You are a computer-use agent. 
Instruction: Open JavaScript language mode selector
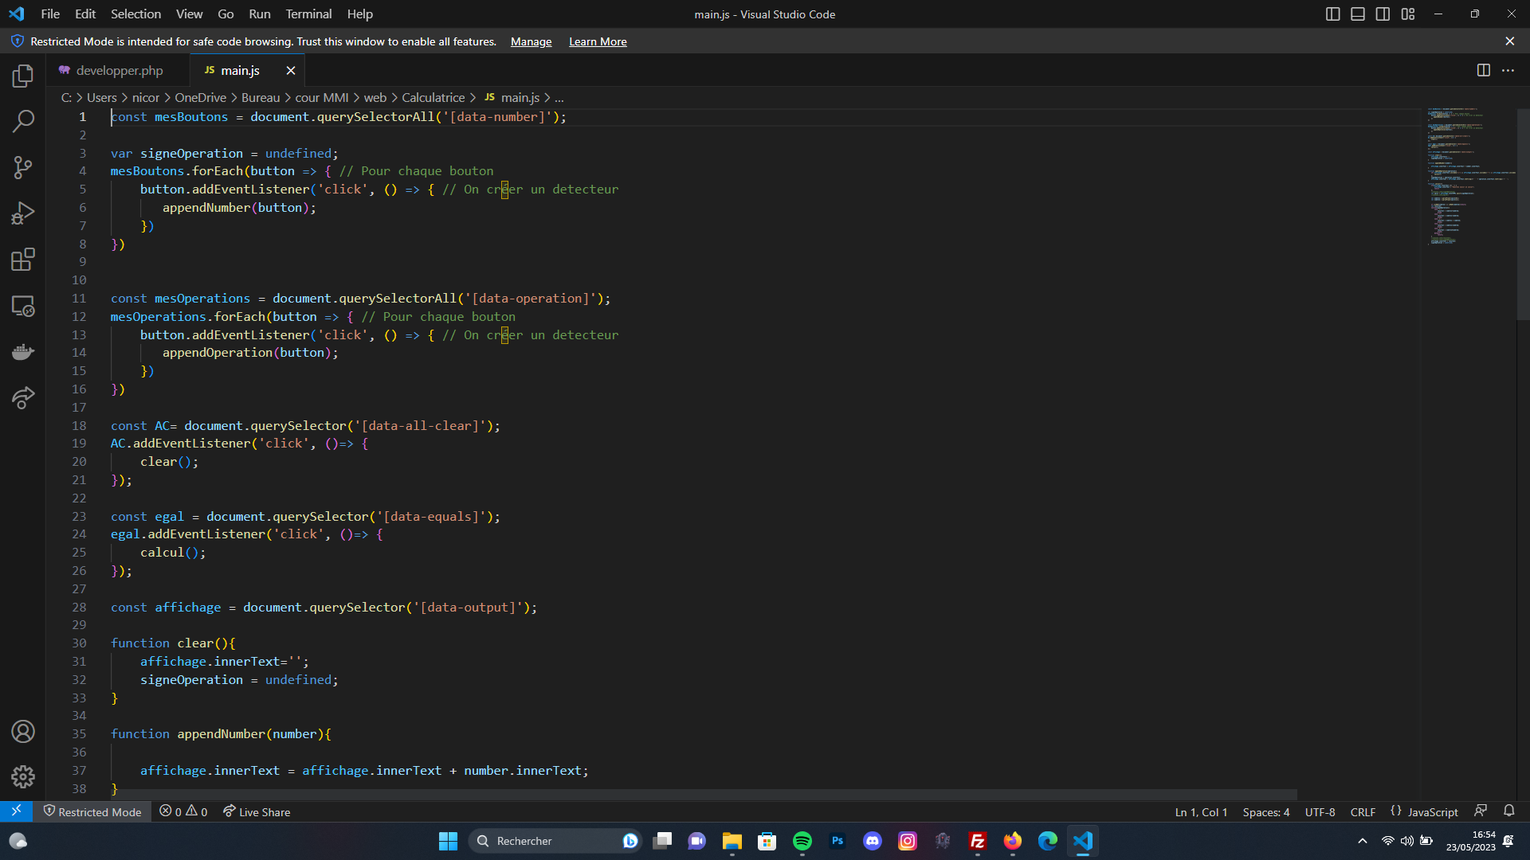[1432, 812]
